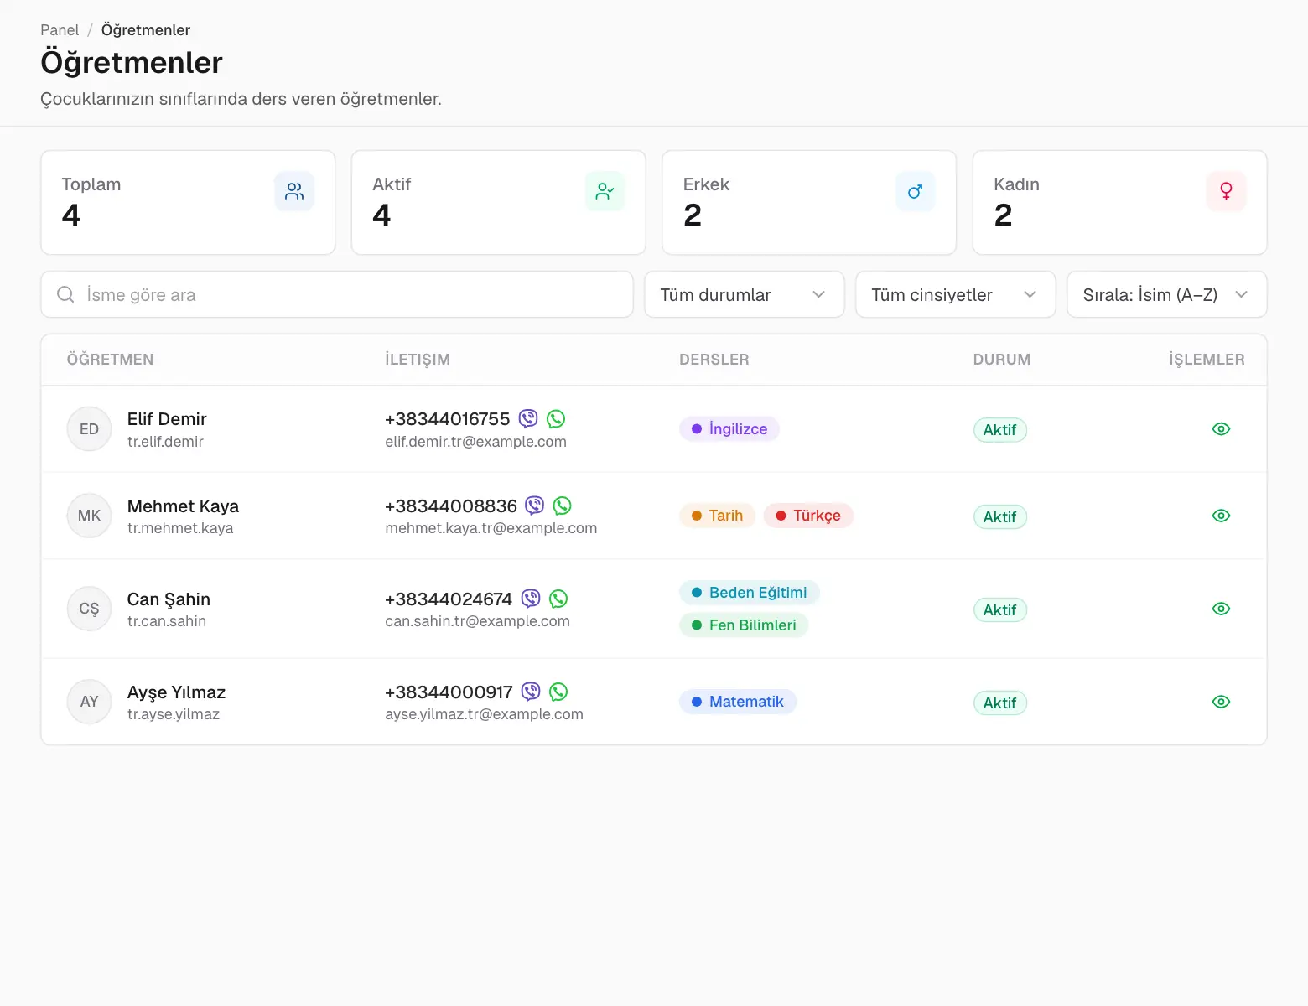Open WhatsApp for Mehmet Kaya

[x=563, y=506]
